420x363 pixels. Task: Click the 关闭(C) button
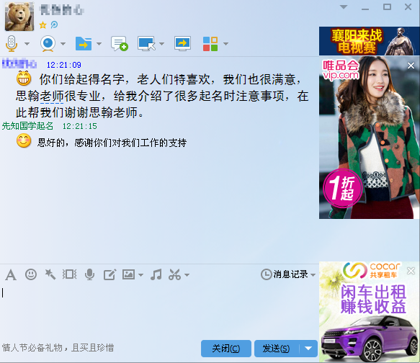pyautogui.click(x=225, y=349)
